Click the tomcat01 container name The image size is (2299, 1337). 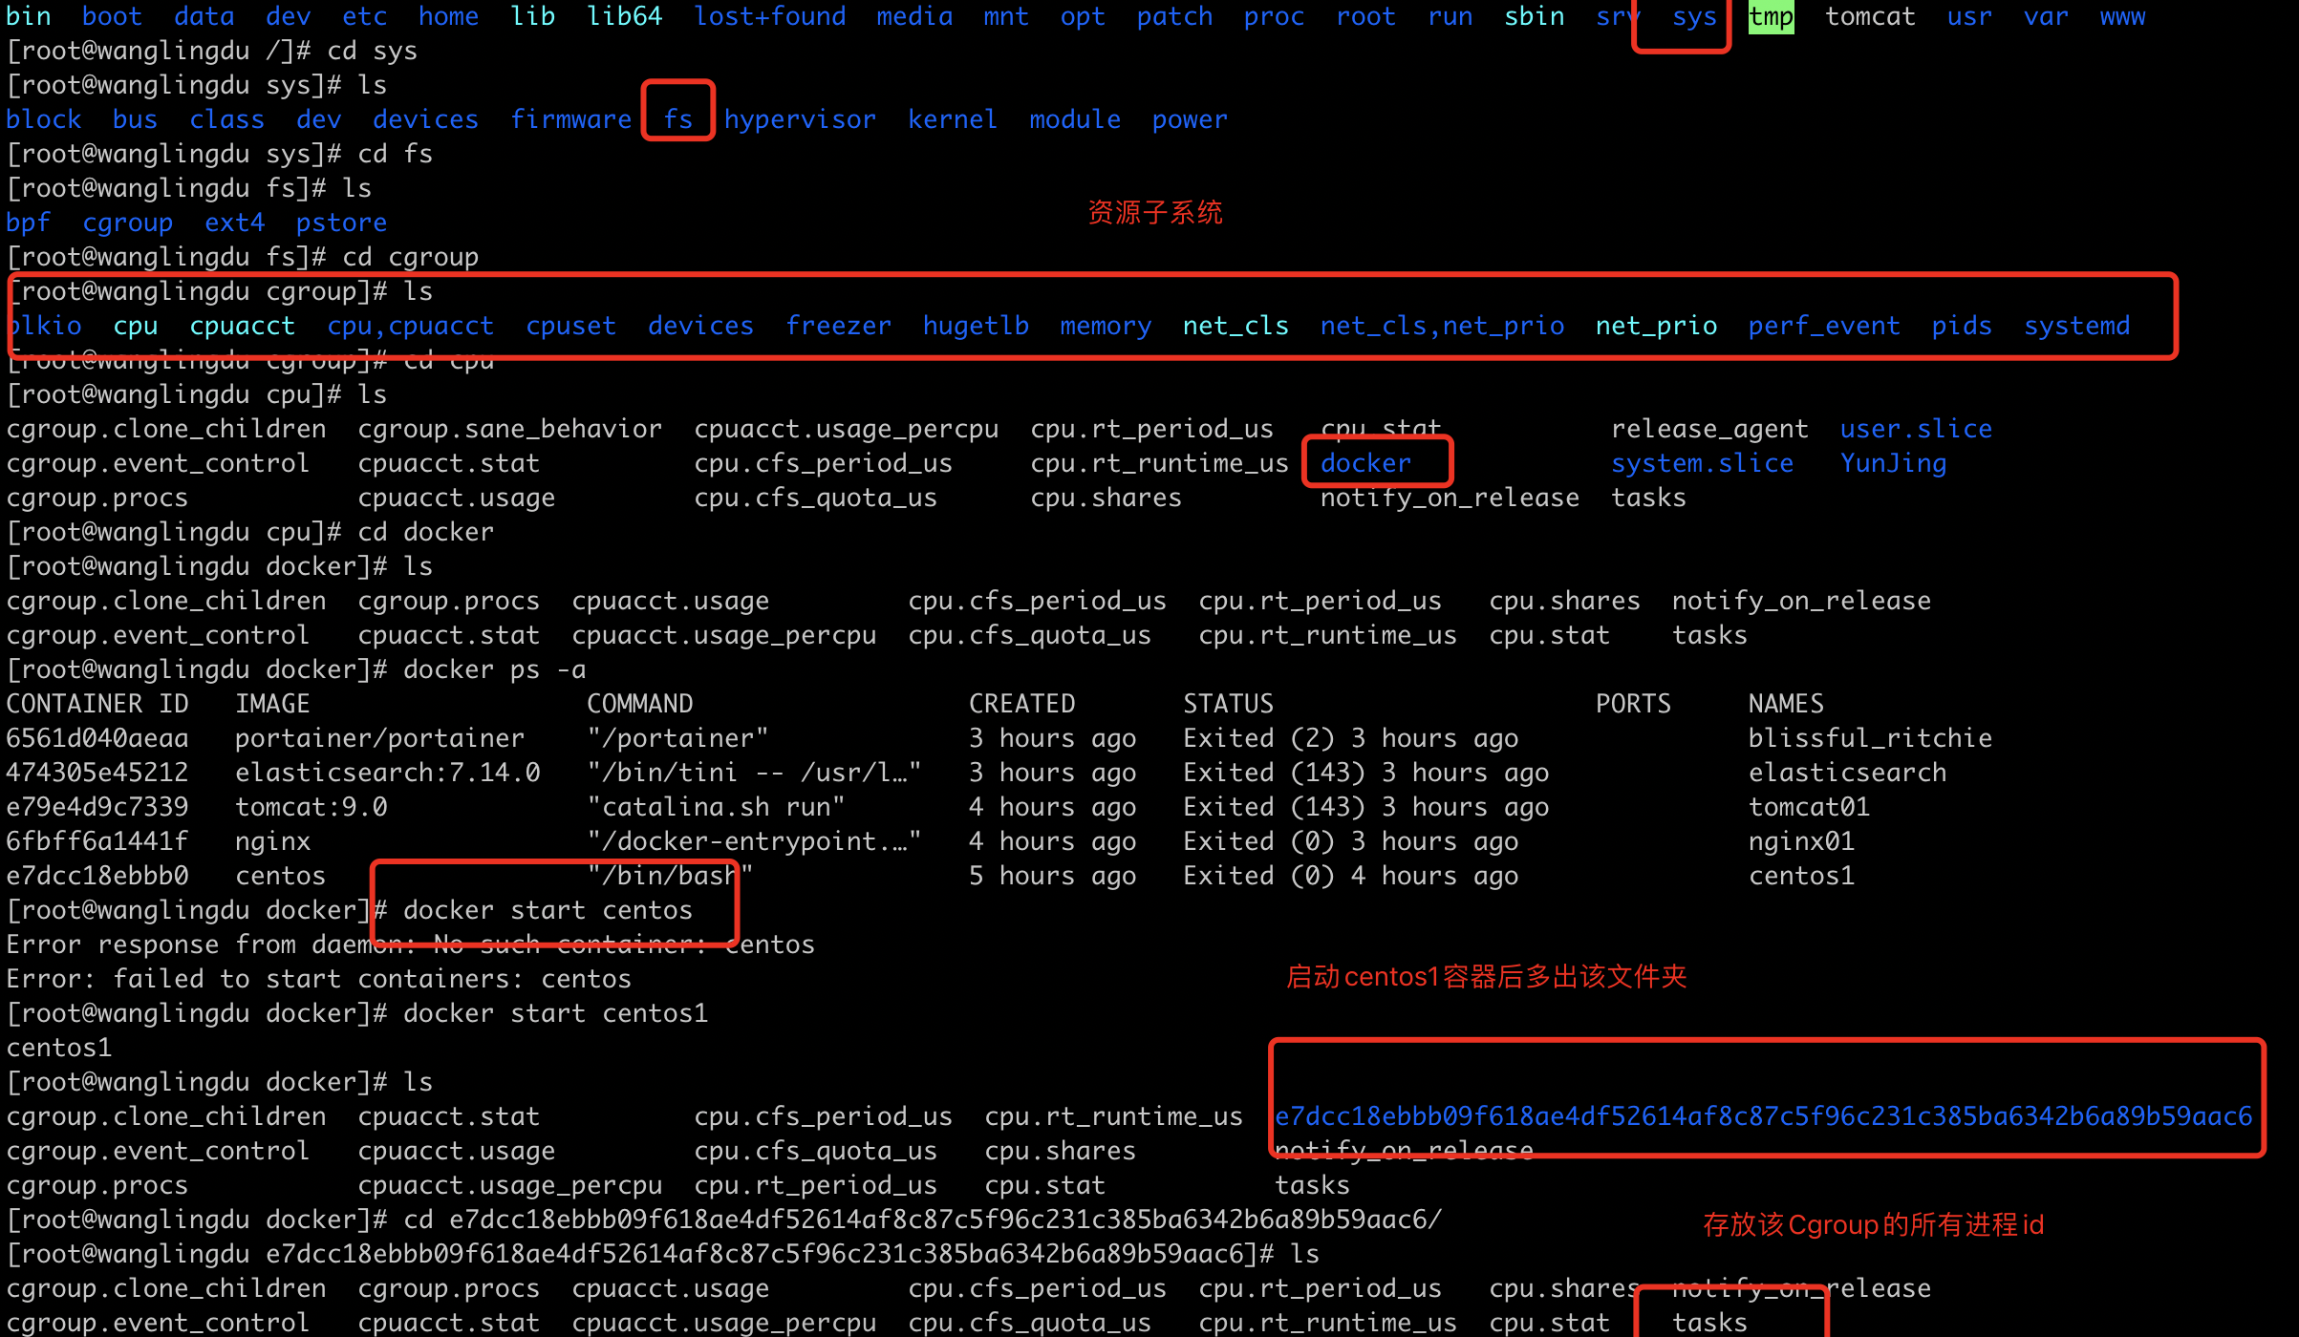click(x=1808, y=807)
